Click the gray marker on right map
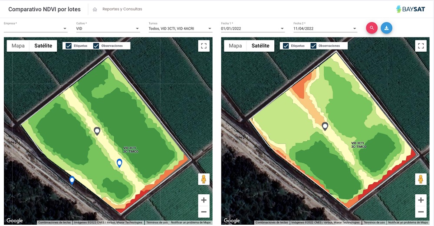The image size is (434, 226). [325, 126]
